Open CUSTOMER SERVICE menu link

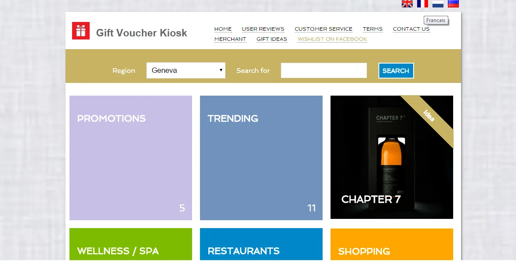click(x=323, y=29)
